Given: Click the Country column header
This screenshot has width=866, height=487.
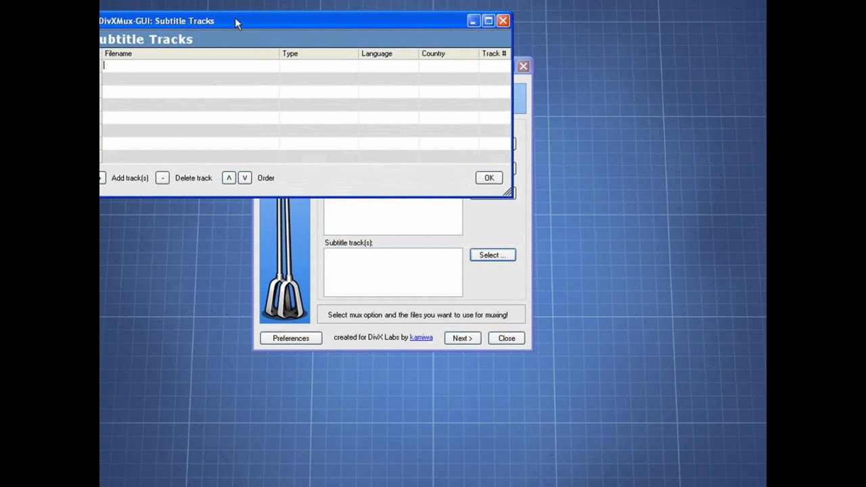Looking at the screenshot, I should (x=449, y=53).
